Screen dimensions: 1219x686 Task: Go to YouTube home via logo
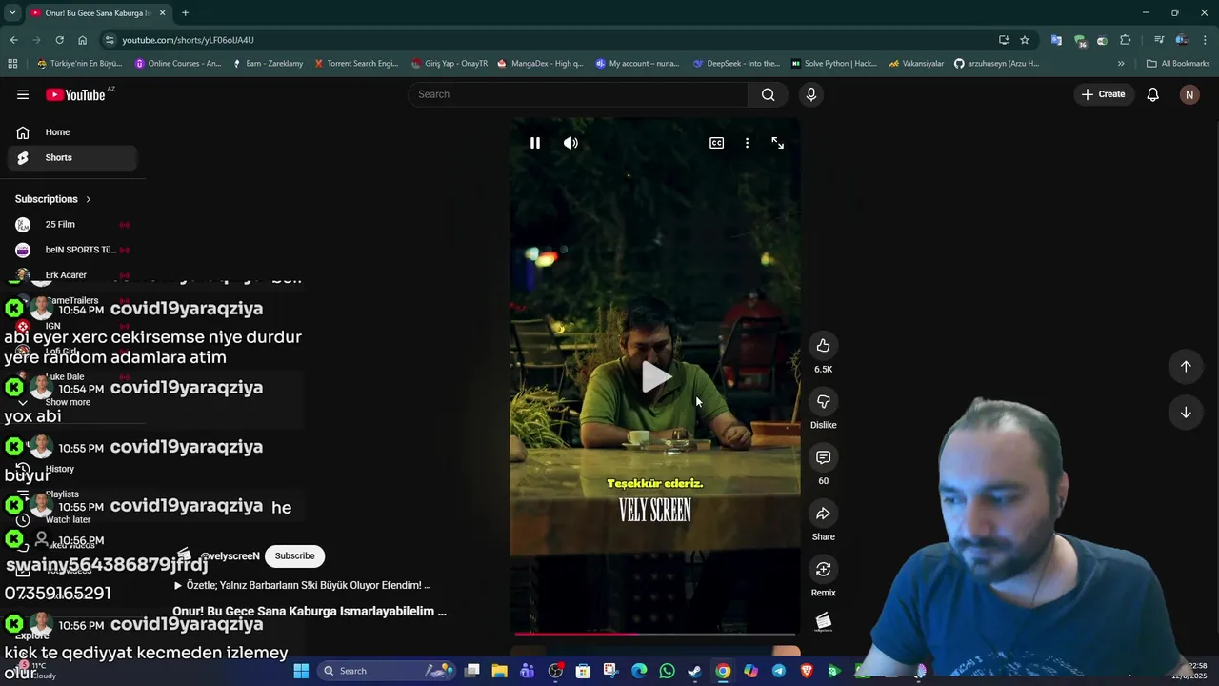pos(75,94)
